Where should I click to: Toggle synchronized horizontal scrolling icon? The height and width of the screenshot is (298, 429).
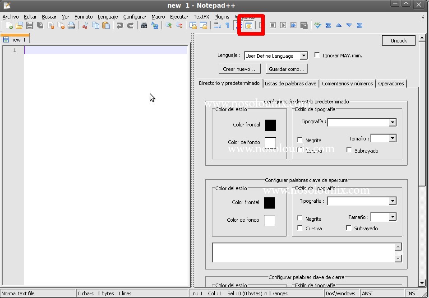203,25
